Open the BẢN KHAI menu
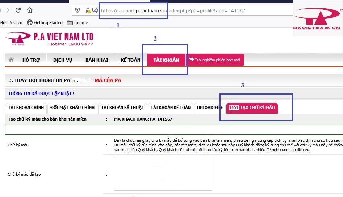Viewport: 343px width, 197px height. click(x=97, y=60)
